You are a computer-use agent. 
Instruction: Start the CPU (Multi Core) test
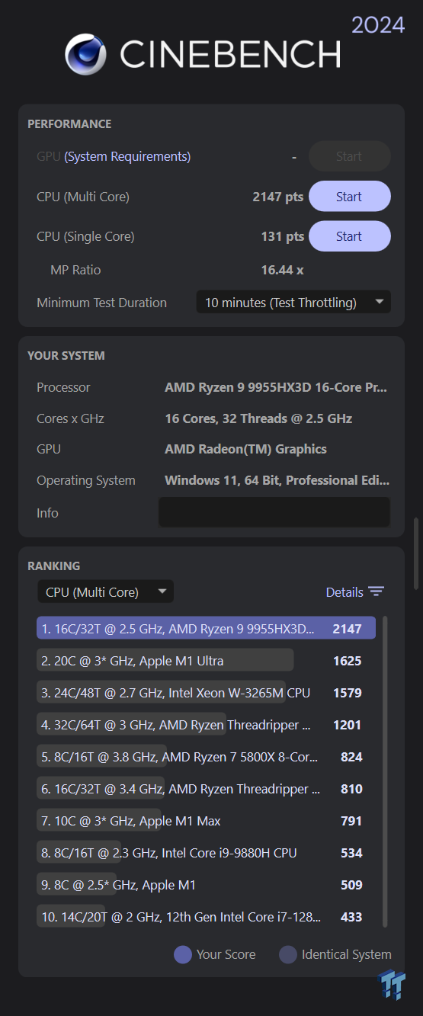click(349, 197)
